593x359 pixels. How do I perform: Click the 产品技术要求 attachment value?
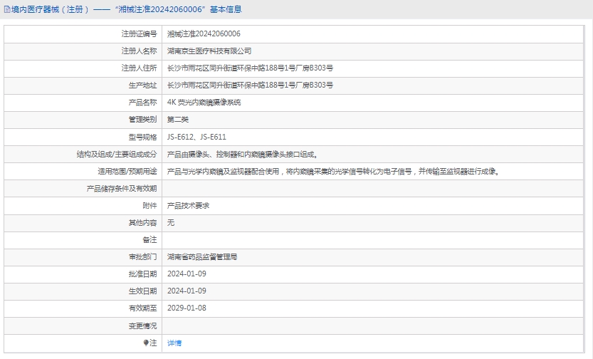point(188,205)
